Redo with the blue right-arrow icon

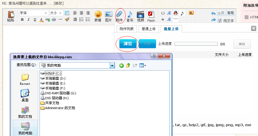[x=214, y=20]
